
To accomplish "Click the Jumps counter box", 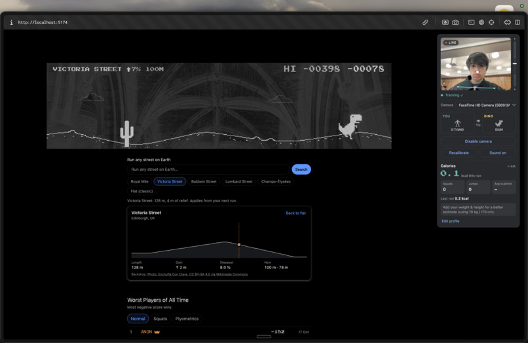I will pyautogui.click(x=478, y=187).
